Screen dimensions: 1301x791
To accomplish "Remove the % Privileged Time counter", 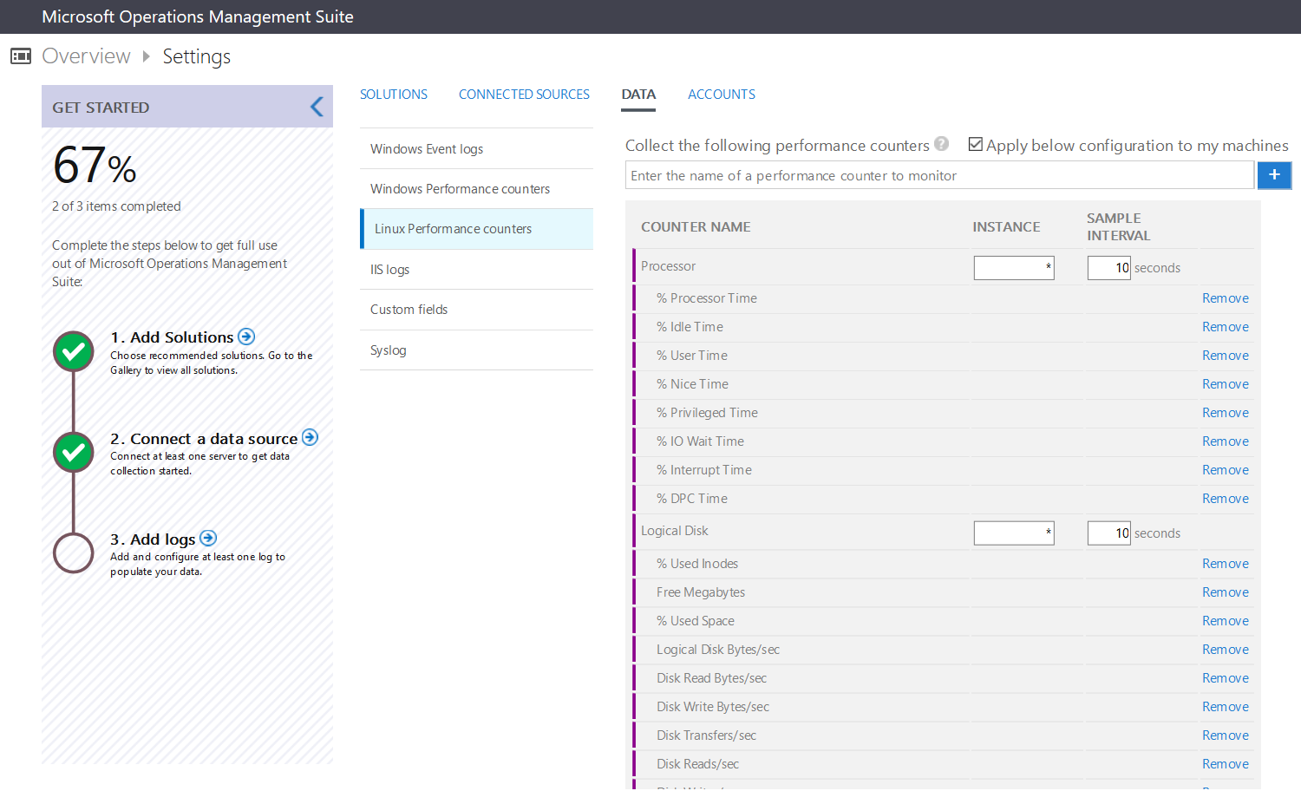I will pos(1226,413).
